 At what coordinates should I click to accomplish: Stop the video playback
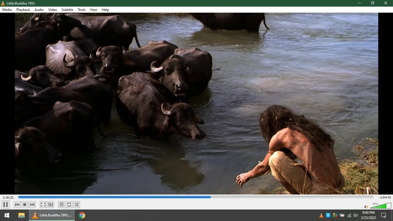(x=25, y=205)
